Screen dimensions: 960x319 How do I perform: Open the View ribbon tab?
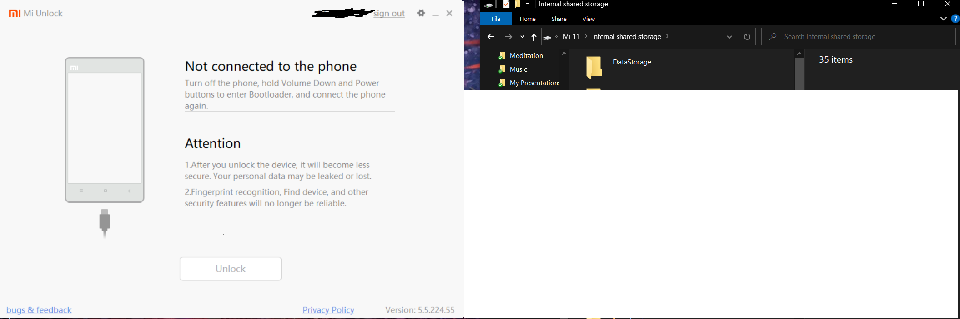588,19
